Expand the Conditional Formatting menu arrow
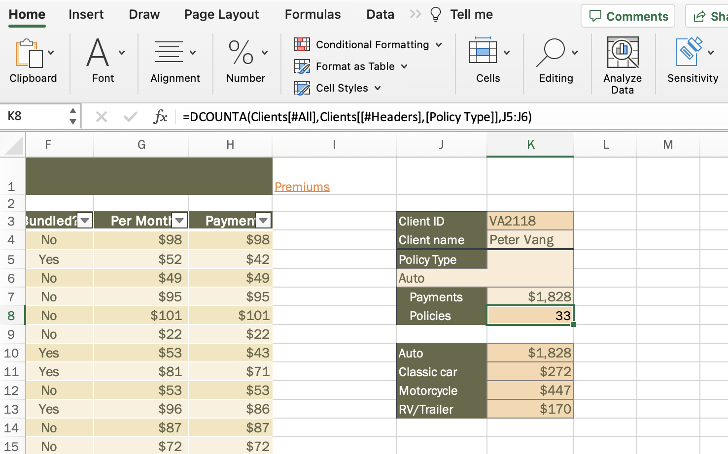 click(439, 45)
